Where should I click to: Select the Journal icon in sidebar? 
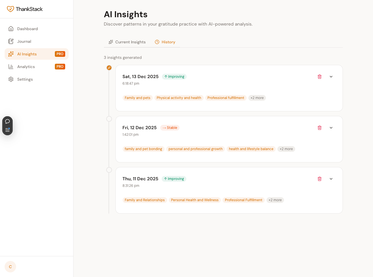(11, 41)
